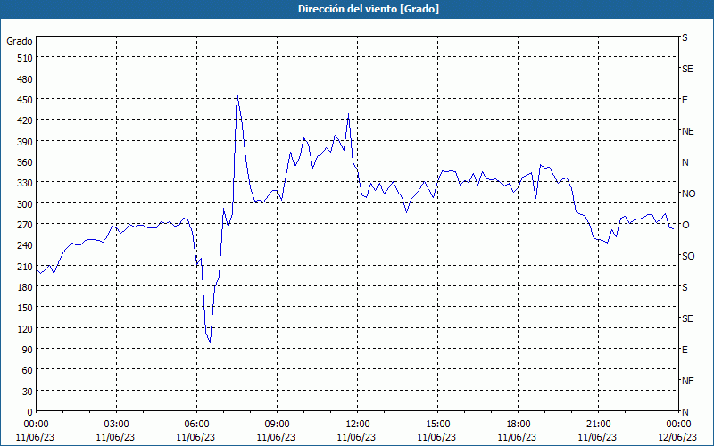Click the SE compass label level with 120

coord(687,318)
